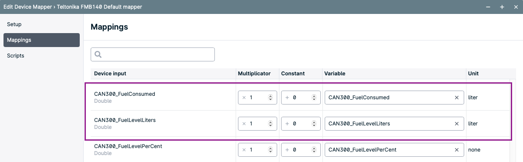Edit the CAN300_FuelLevelPerCent variable field

[394, 150]
